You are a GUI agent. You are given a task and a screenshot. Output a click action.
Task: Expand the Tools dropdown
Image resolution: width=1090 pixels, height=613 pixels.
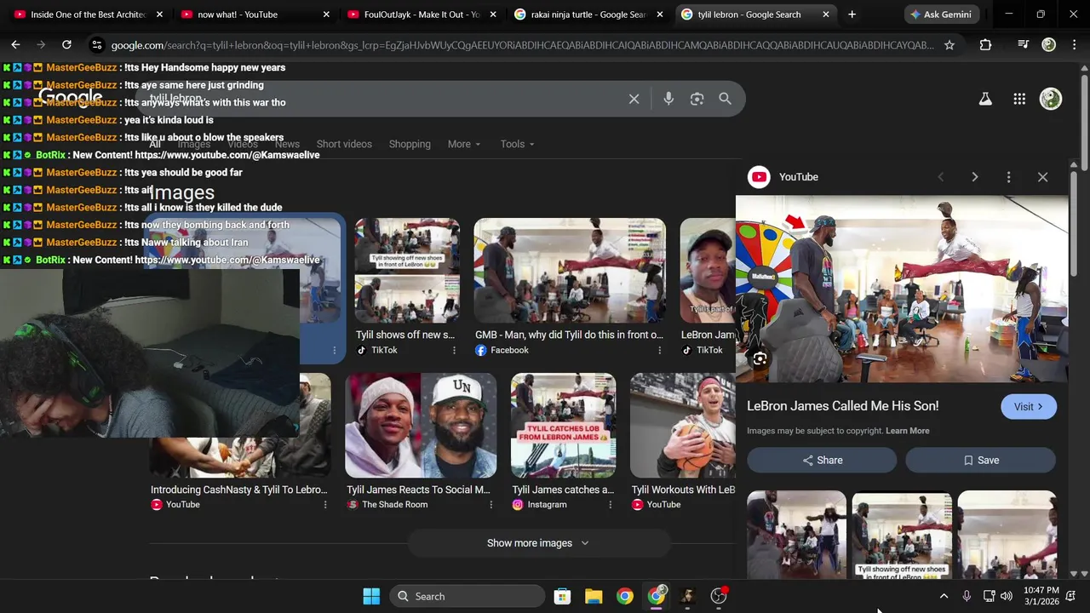[x=517, y=144]
